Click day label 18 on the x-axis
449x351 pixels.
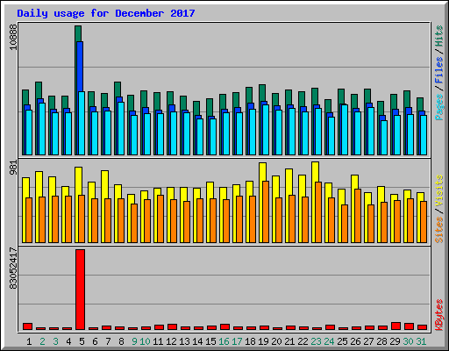(x=250, y=341)
